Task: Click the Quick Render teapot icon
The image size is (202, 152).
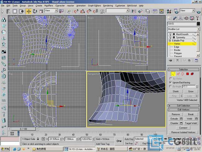Action: pyautogui.click(x=199, y=12)
